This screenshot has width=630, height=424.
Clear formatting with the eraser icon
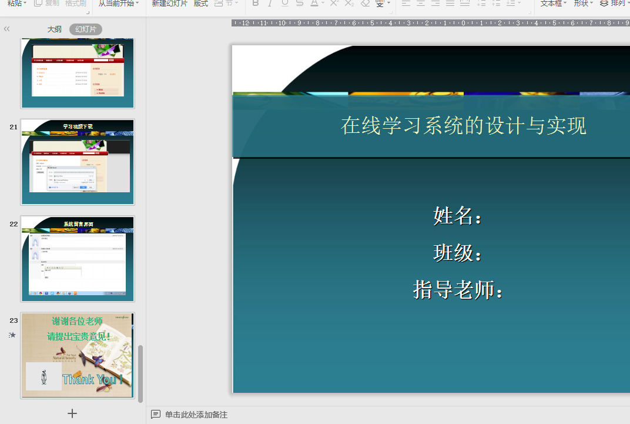point(365,3)
